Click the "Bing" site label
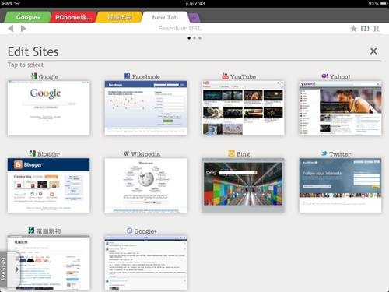Viewport: 389px width, 292px height. click(x=243, y=154)
